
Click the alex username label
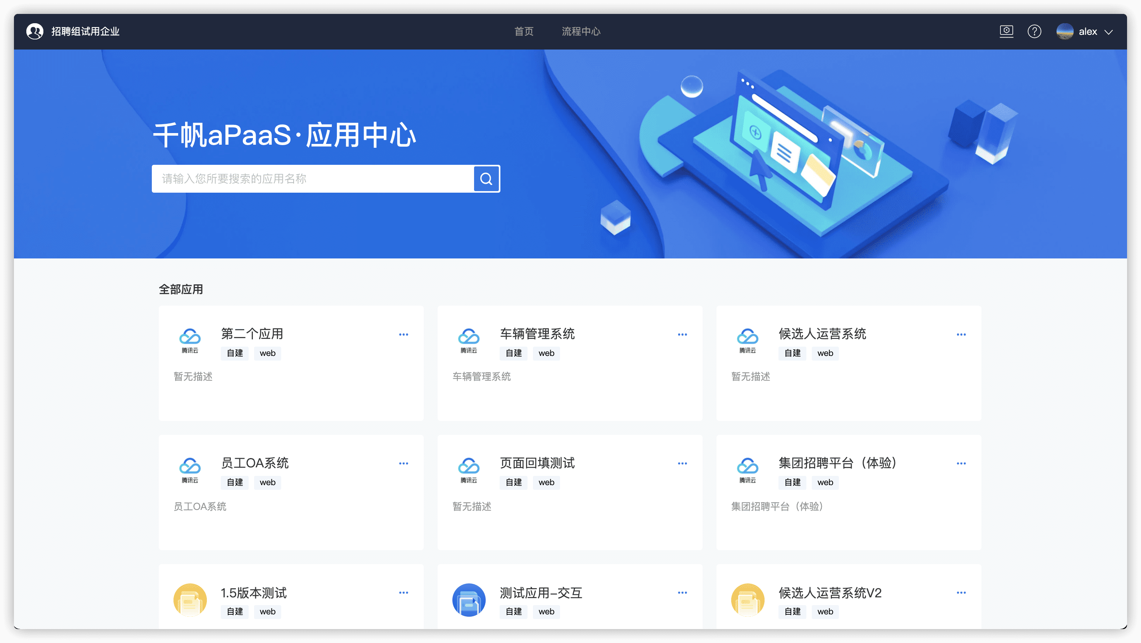pos(1088,32)
